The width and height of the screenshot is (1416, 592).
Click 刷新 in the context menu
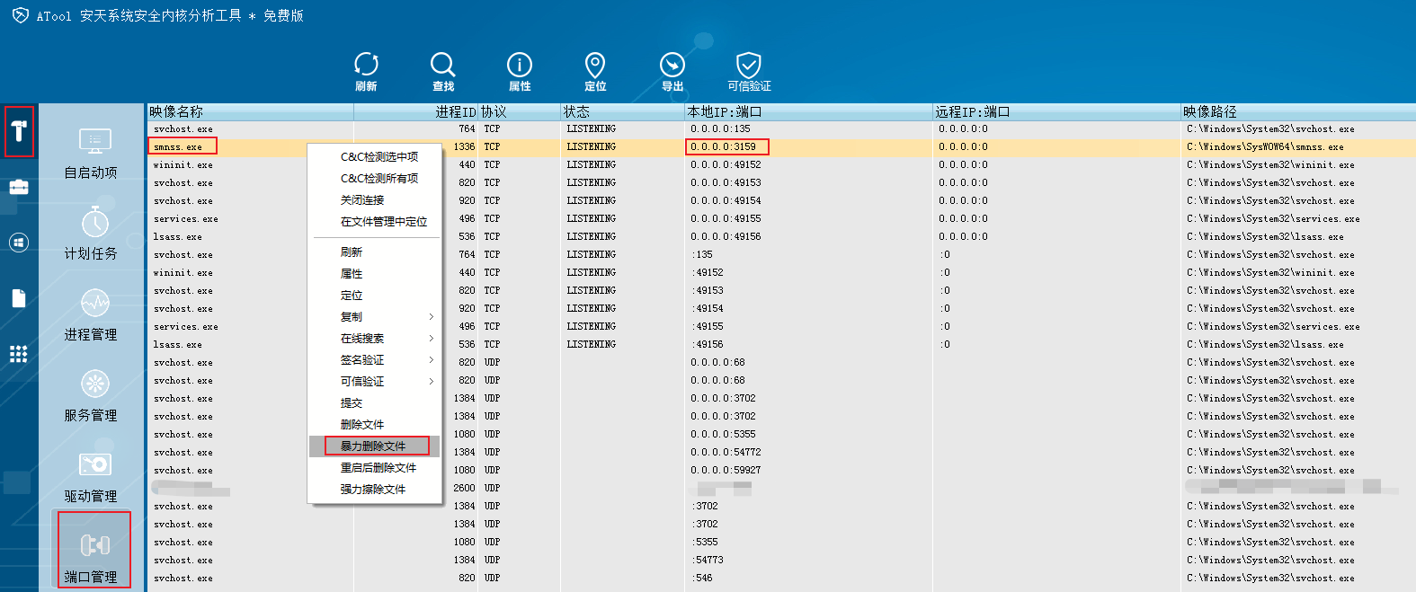click(x=375, y=252)
